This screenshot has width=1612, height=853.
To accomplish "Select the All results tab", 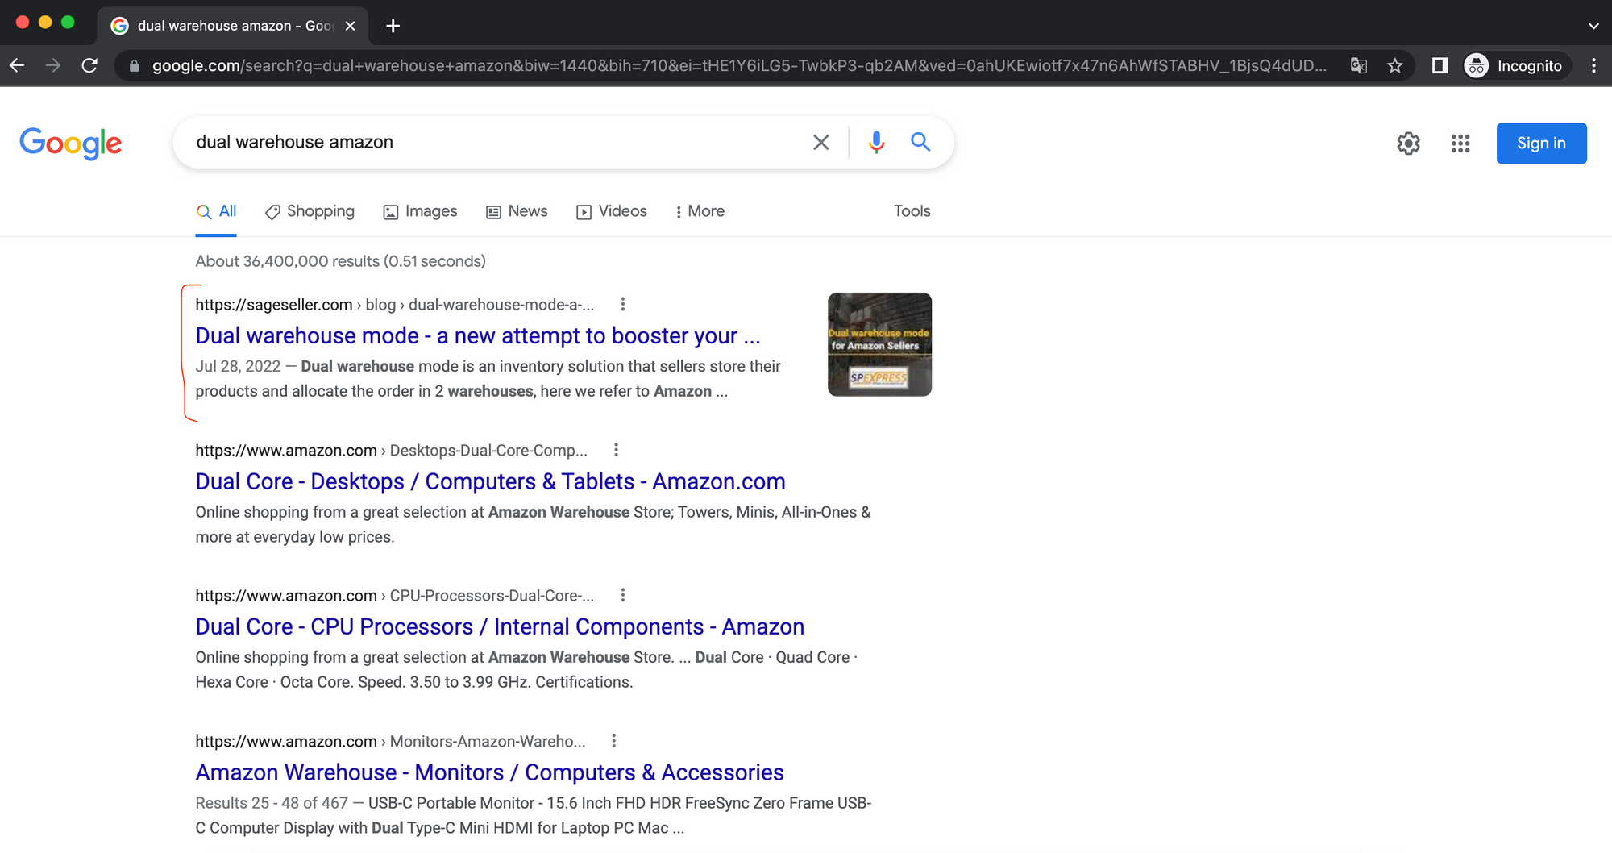I will pyautogui.click(x=216, y=211).
